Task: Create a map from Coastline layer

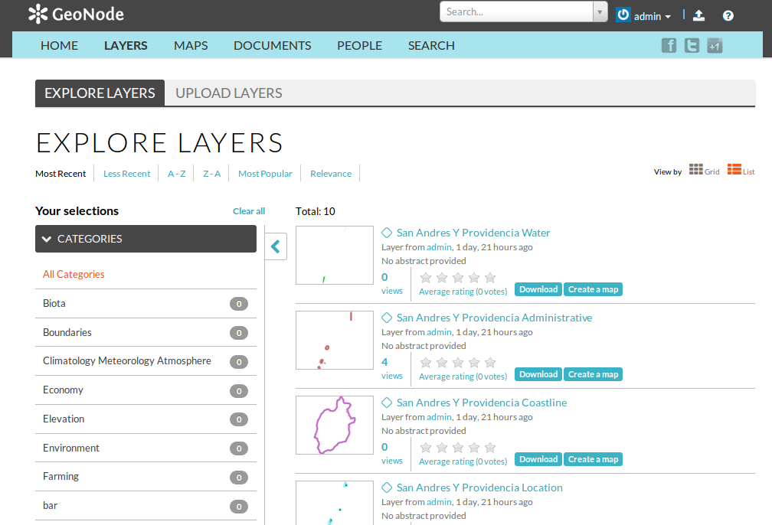Action: click(x=594, y=459)
